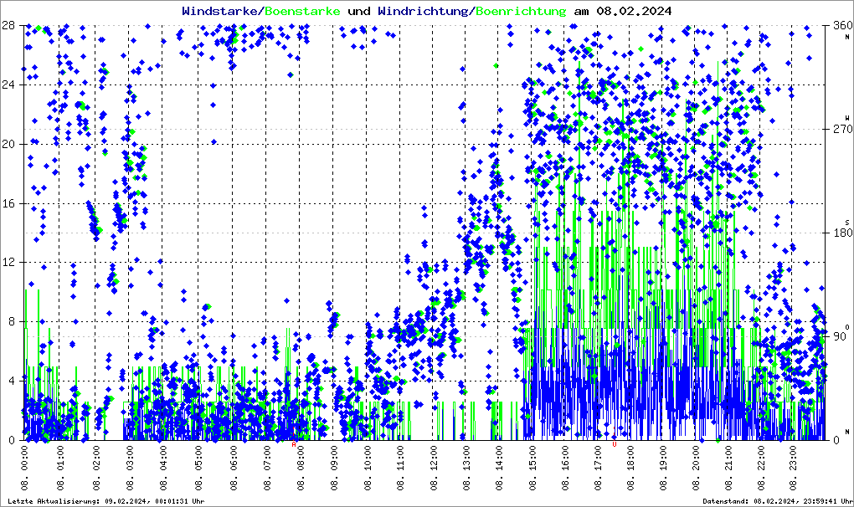This screenshot has width=854, height=507.
Task: Click the date 08.02.2024 in the title
Action: point(632,12)
